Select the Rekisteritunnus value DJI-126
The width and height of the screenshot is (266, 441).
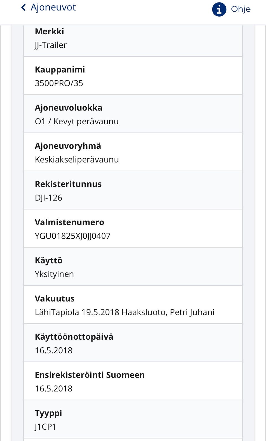48,198
